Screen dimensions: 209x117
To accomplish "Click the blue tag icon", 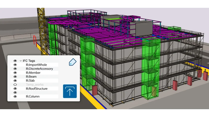I will tap(73, 62).
